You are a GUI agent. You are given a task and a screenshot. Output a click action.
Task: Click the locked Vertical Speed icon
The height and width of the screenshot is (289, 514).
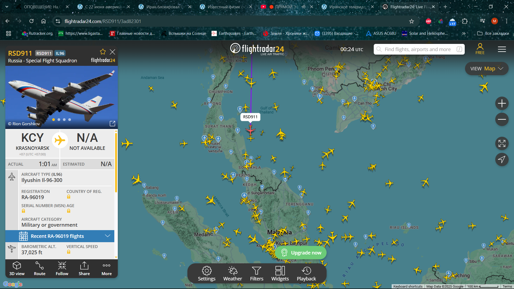pos(69,252)
